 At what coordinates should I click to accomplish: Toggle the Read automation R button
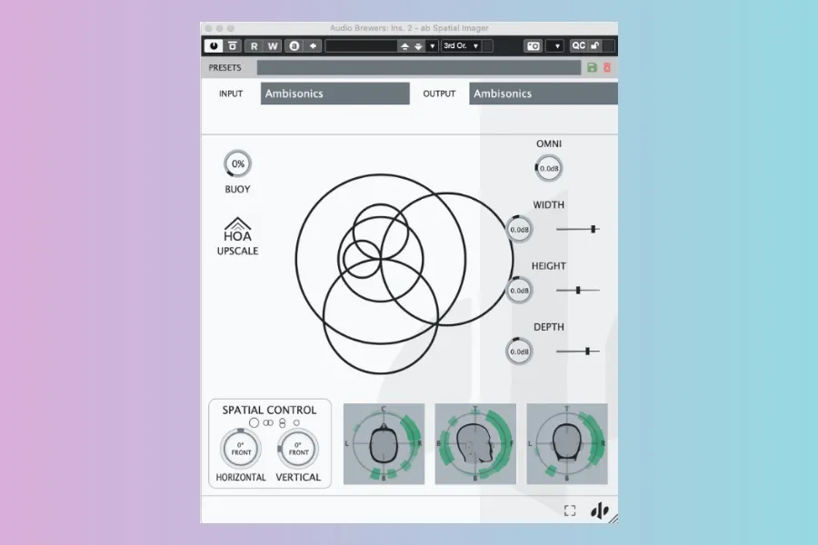254,45
